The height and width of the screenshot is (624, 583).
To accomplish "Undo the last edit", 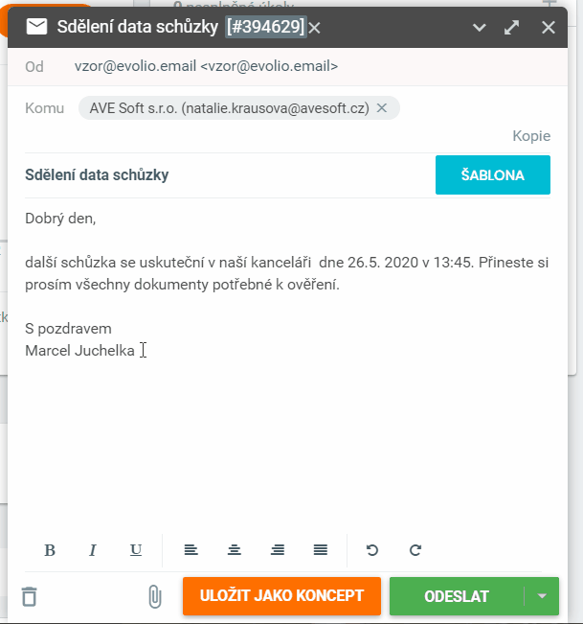I will tap(372, 550).
